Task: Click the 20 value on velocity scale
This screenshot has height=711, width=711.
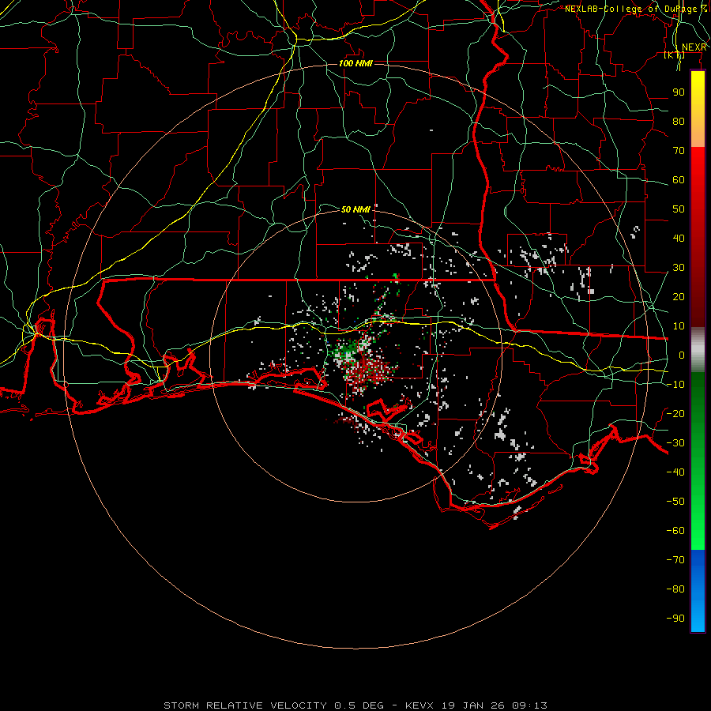Action: pyautogui.click(x=679, y=296)
